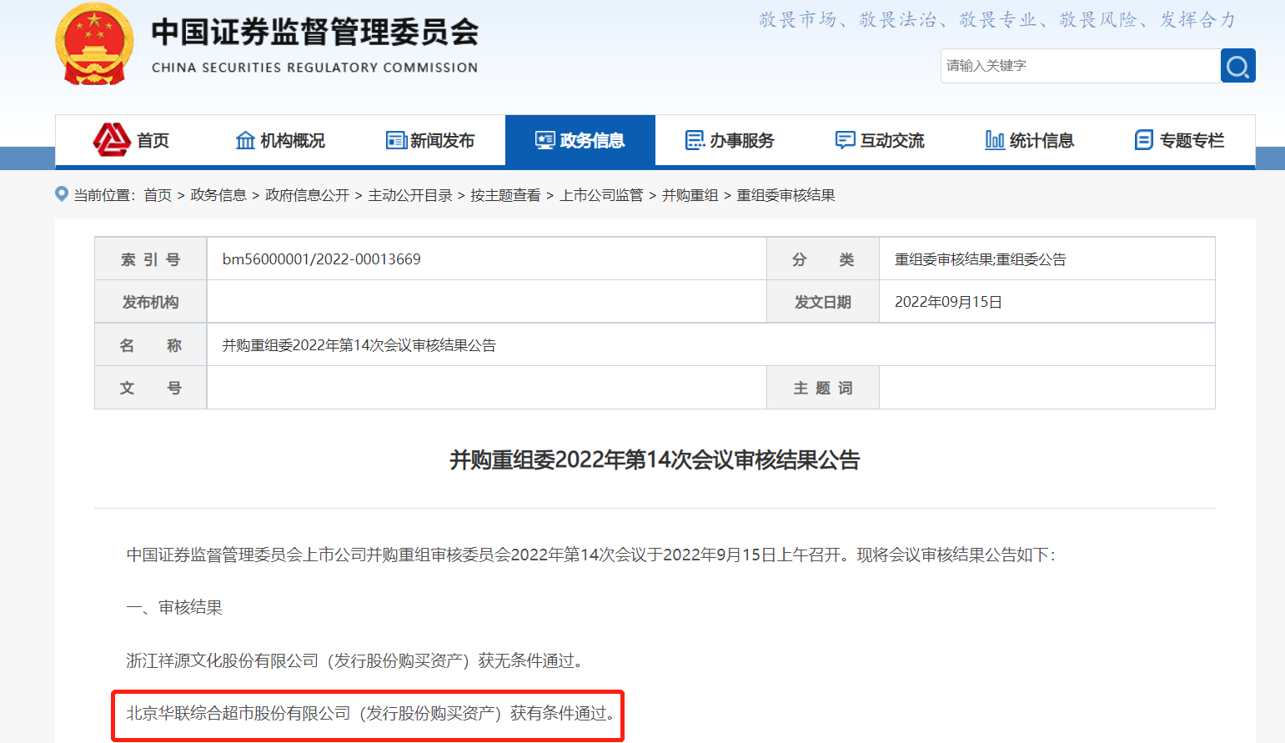Open the 专题专栏 navigation tab
1285x743 pixels.
(1180, 140)
